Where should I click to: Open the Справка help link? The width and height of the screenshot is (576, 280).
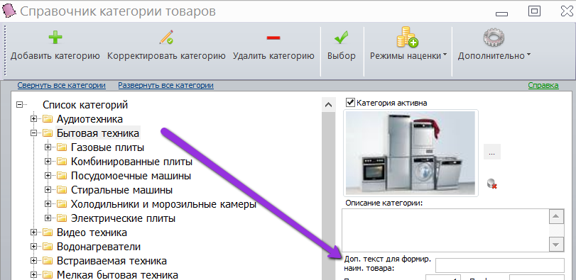pyautogui.click(x=543, y=85)
